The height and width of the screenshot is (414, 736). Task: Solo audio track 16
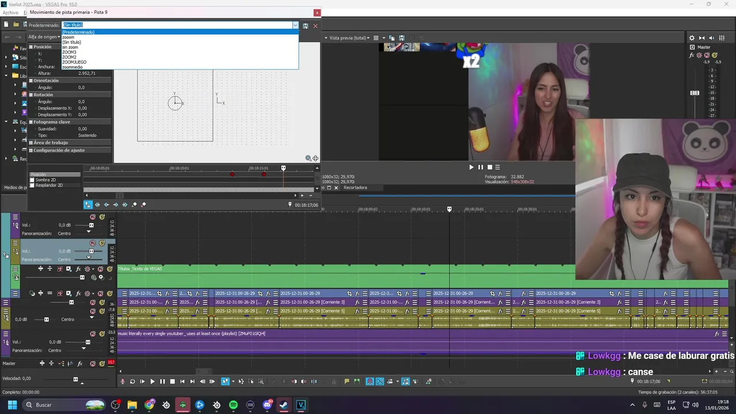tap(102, 333)
